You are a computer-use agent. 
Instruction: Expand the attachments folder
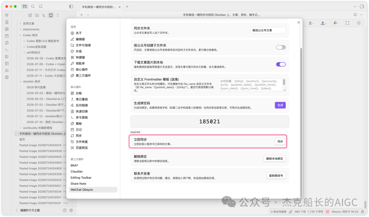pyautogui.click(x=20, y=29)
